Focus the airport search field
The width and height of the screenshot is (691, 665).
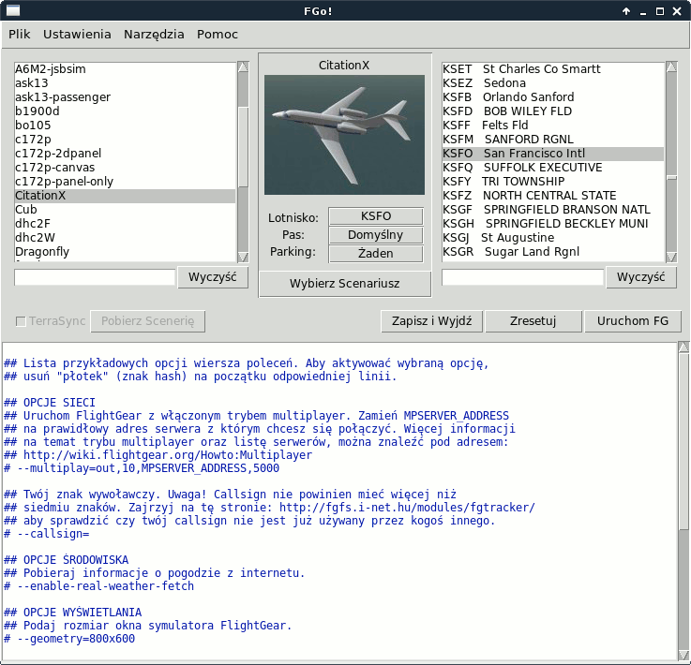[x=522, y=277]
